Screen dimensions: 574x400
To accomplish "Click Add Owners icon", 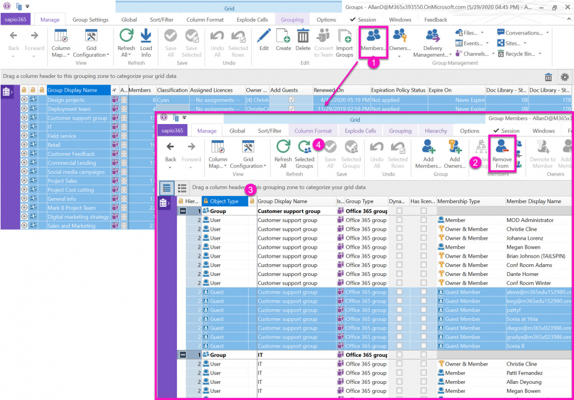I will [454, 154].
